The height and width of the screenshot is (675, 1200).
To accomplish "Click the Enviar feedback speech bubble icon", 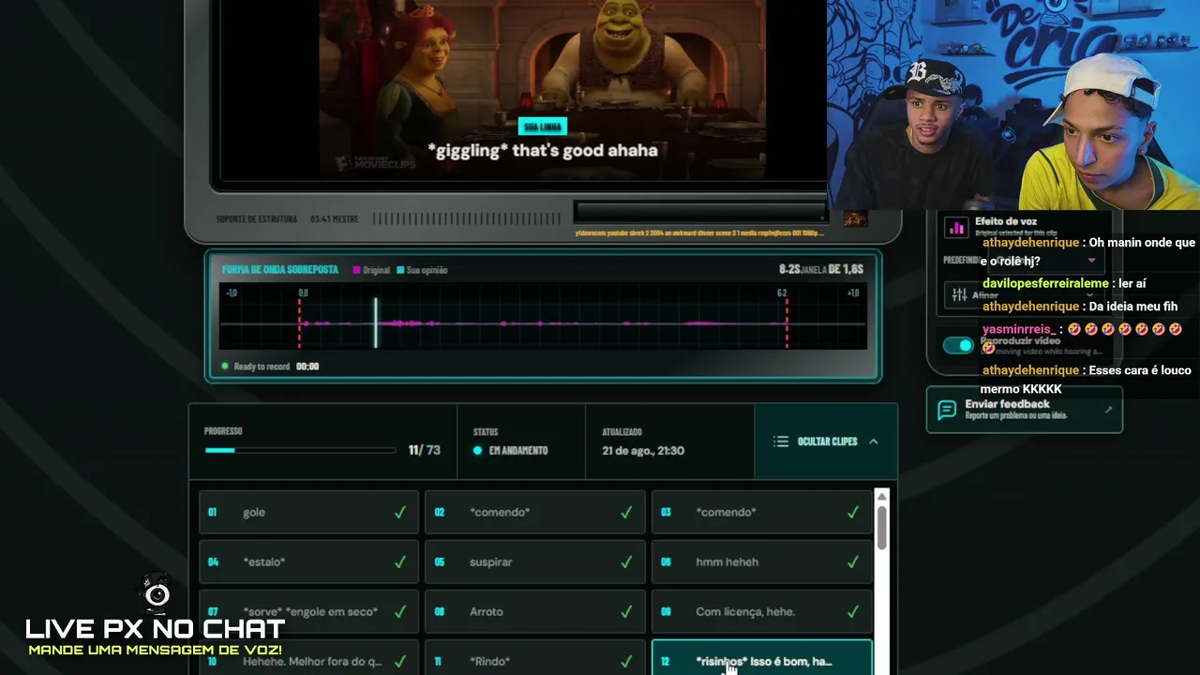I will pos(947,410).
